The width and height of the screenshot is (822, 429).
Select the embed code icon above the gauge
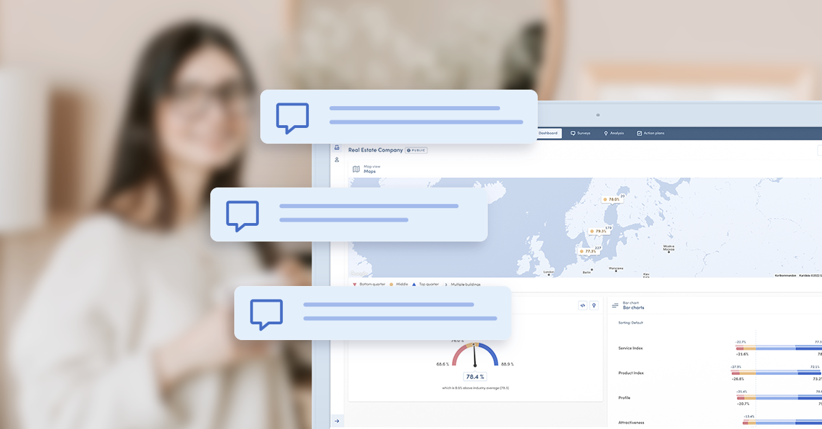tap(582, 305)
